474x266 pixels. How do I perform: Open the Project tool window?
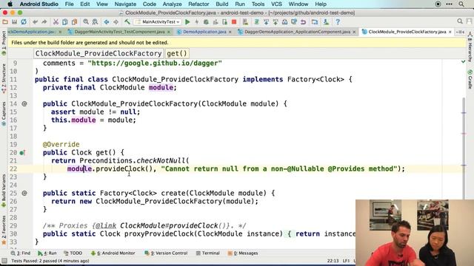4,43
